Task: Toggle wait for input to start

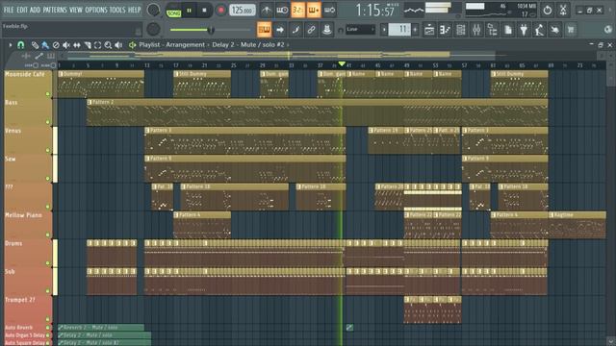Action: 282,10
